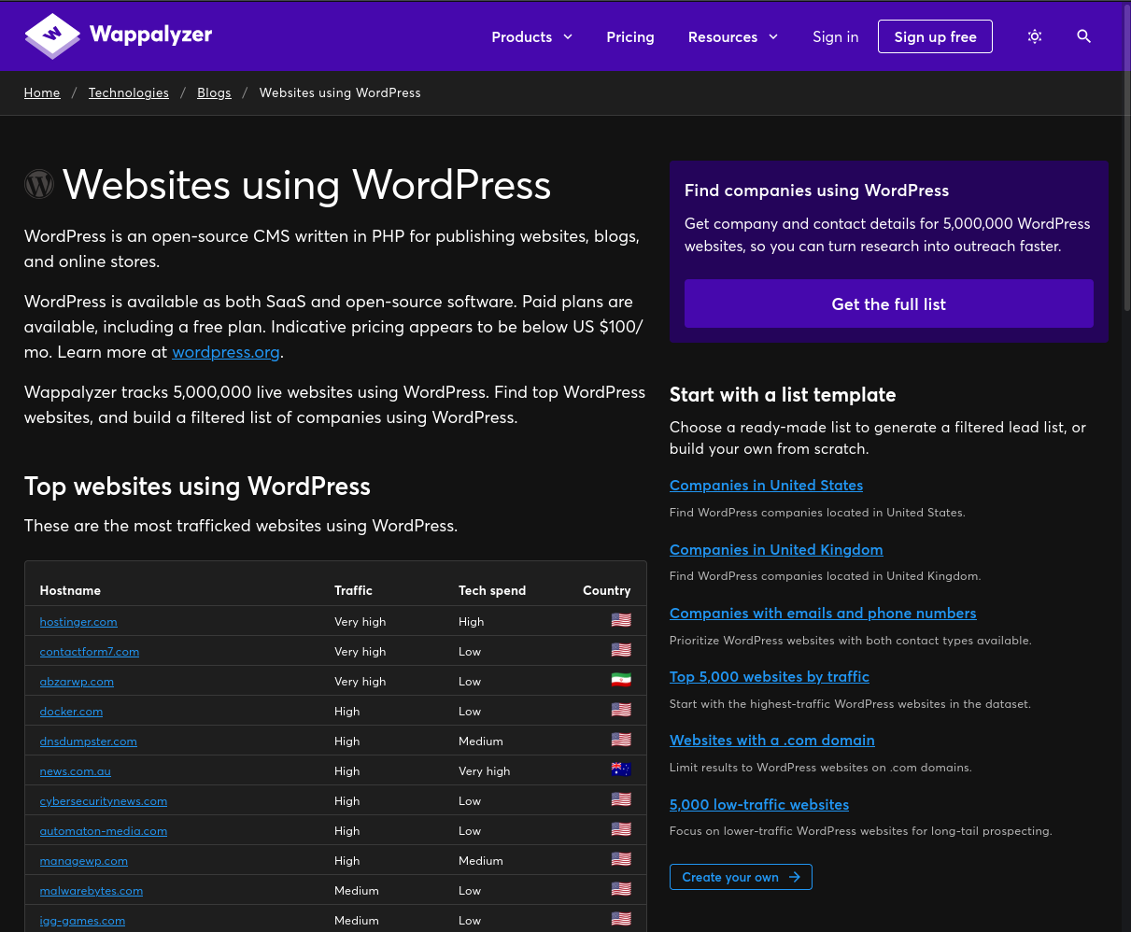This screenshot has height=932, width=1131.
Task: Click the Medium tech spend cell for dnsdumpster.com
Action: 481,741
